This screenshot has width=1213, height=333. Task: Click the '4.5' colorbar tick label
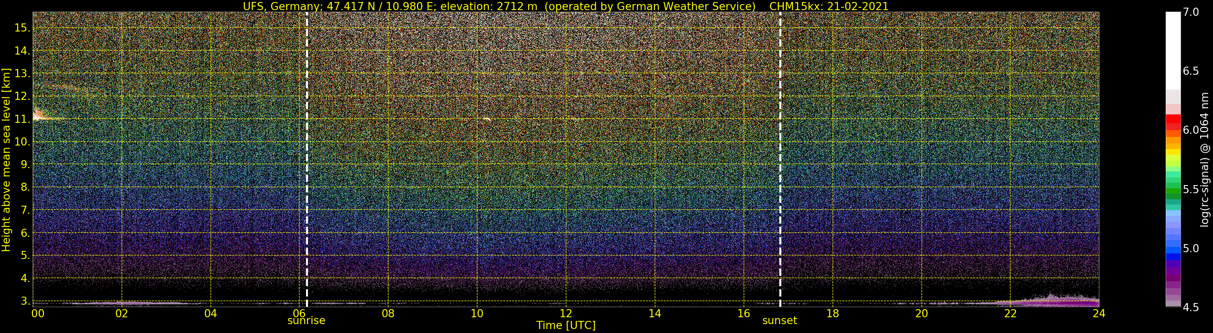pos(1191,307)
